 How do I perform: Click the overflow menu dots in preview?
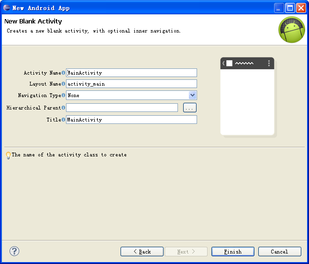pyautogui.click(x=269, y=63)
